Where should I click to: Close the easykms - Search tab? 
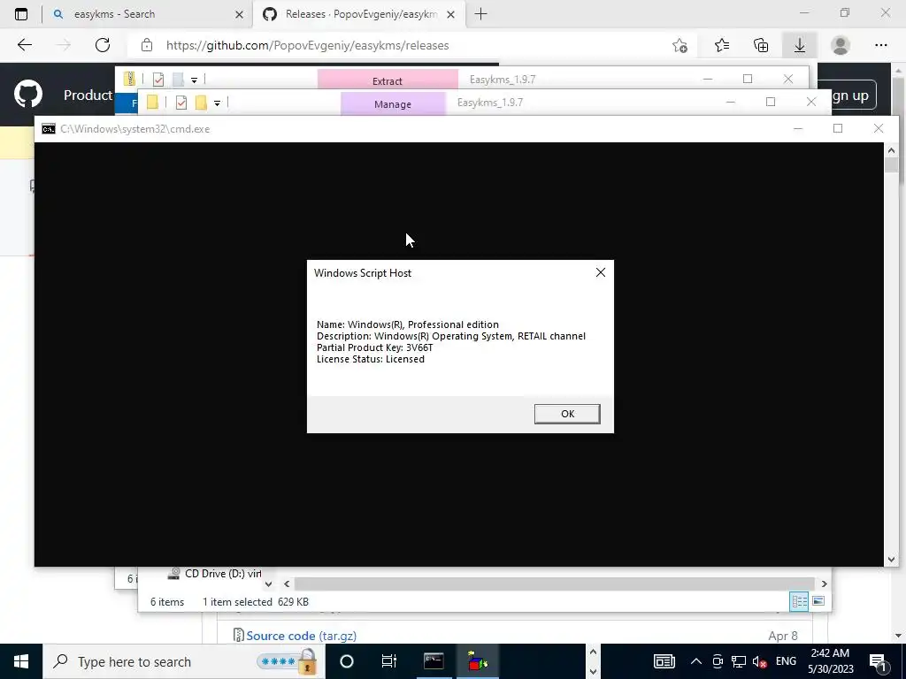(239, 14)
